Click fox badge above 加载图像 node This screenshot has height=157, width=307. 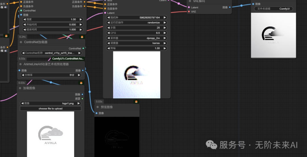coord(81,83)
